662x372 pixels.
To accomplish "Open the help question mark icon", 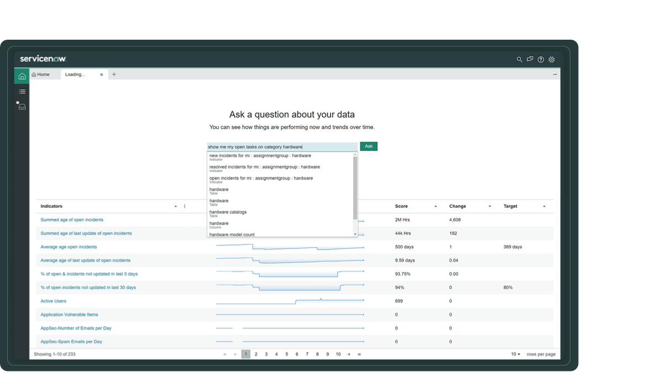I will 541,59.
